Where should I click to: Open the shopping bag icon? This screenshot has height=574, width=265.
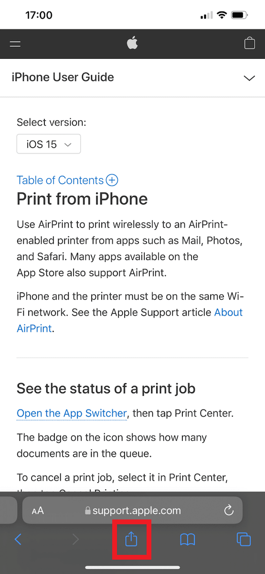pos(249,44)
